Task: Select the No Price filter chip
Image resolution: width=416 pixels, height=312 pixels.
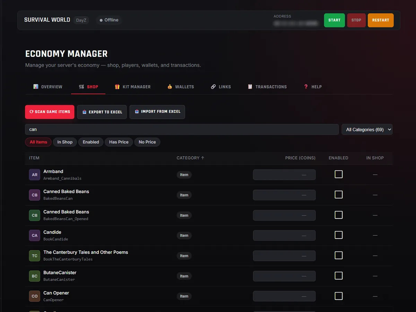Action: [x=147, y=142]
